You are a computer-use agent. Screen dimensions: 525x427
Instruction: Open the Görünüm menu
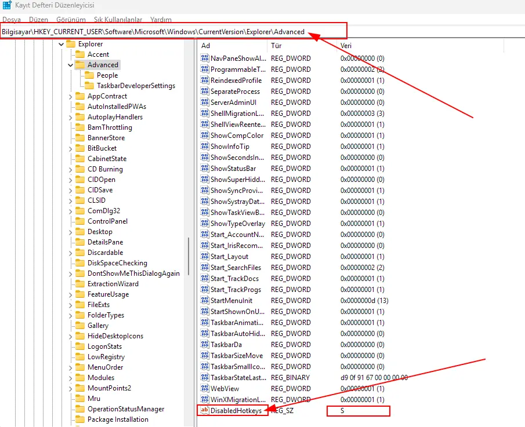click(x=71, y=19)
